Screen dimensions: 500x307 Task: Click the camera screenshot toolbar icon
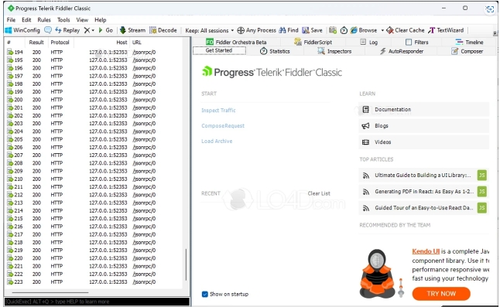333,30
